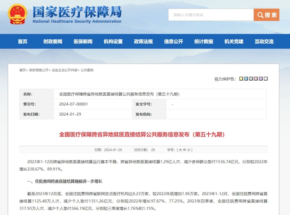The image size is (290, 215).
Task: Choose the gray eye-protection color swatch
Action: [251, 79]
